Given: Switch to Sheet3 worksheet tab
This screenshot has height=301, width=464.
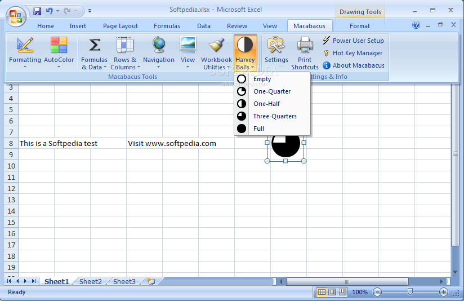Looking at the screenshot, I should 124,281.
